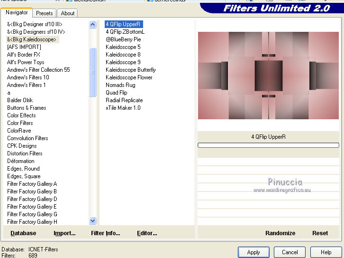Select the Déformation category
The image size is (344, 258).
point(21,161)
